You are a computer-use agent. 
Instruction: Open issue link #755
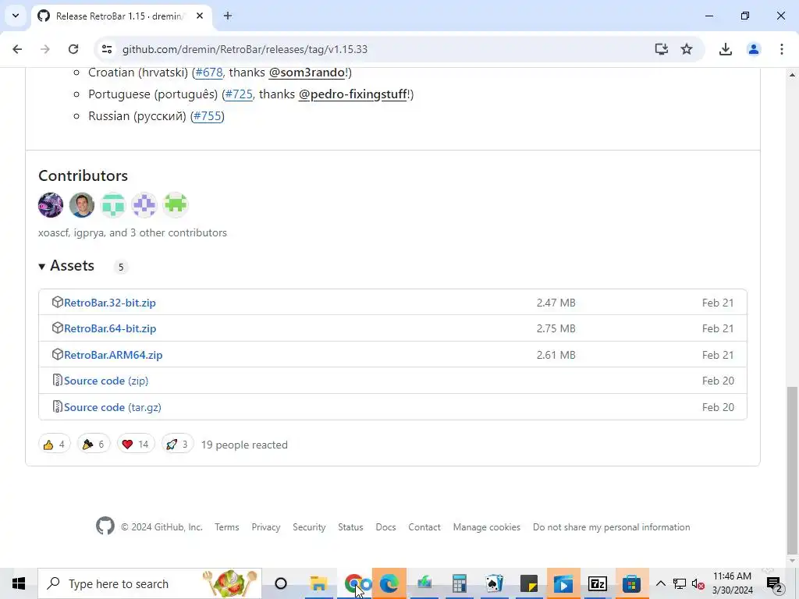pos(208,116)
